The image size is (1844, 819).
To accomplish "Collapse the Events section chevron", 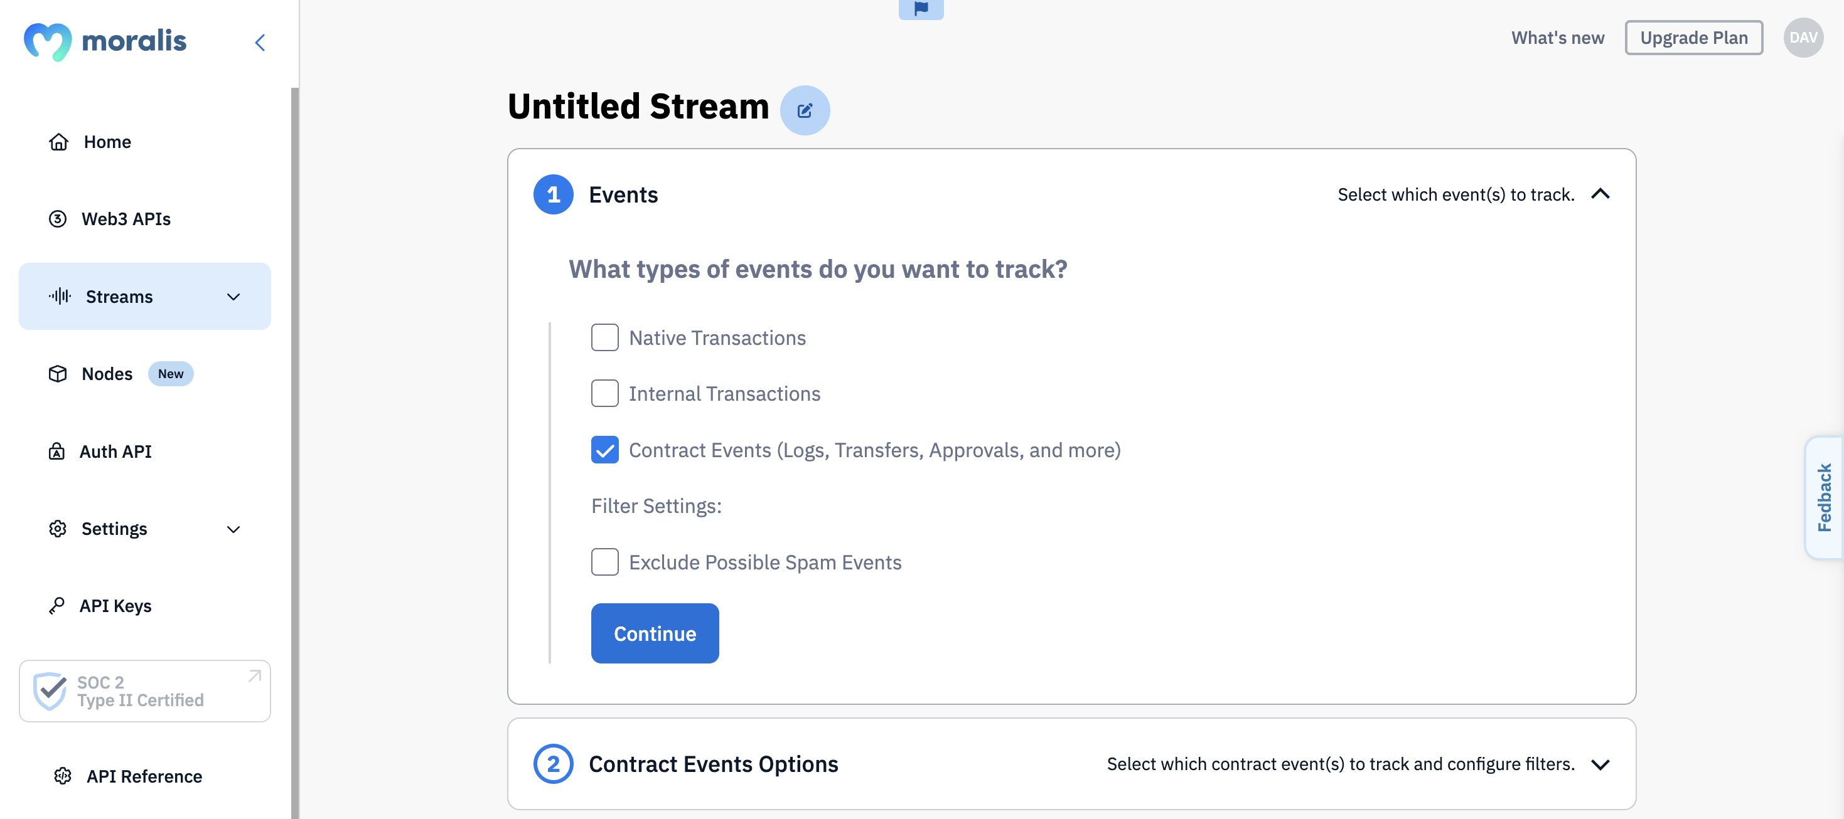I will (1600, 194).
